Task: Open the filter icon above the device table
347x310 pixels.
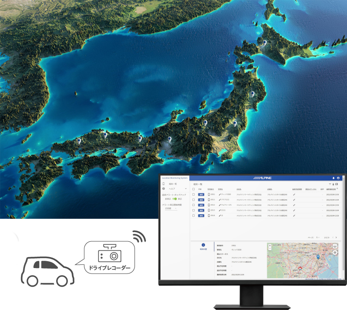Action: [330, 184]
